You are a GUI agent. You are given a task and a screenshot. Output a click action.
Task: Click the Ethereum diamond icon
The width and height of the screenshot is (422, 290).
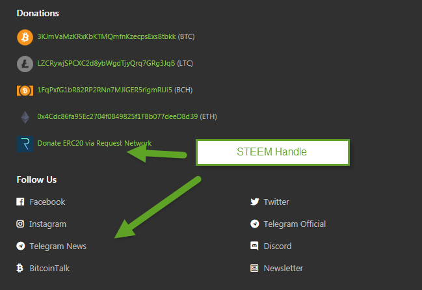point(24,117)
